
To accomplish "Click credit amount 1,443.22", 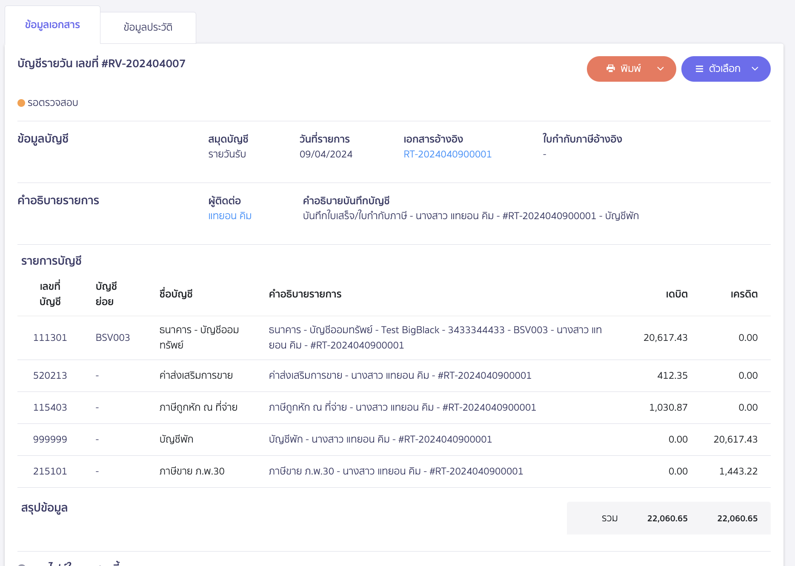I will click(738, 471).
